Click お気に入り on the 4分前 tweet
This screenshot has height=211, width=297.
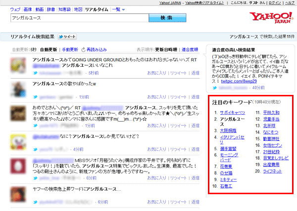coord(156,149)
